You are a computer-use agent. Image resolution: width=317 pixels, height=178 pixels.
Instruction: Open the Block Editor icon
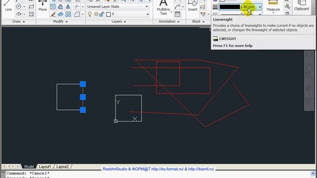[203, 14]
